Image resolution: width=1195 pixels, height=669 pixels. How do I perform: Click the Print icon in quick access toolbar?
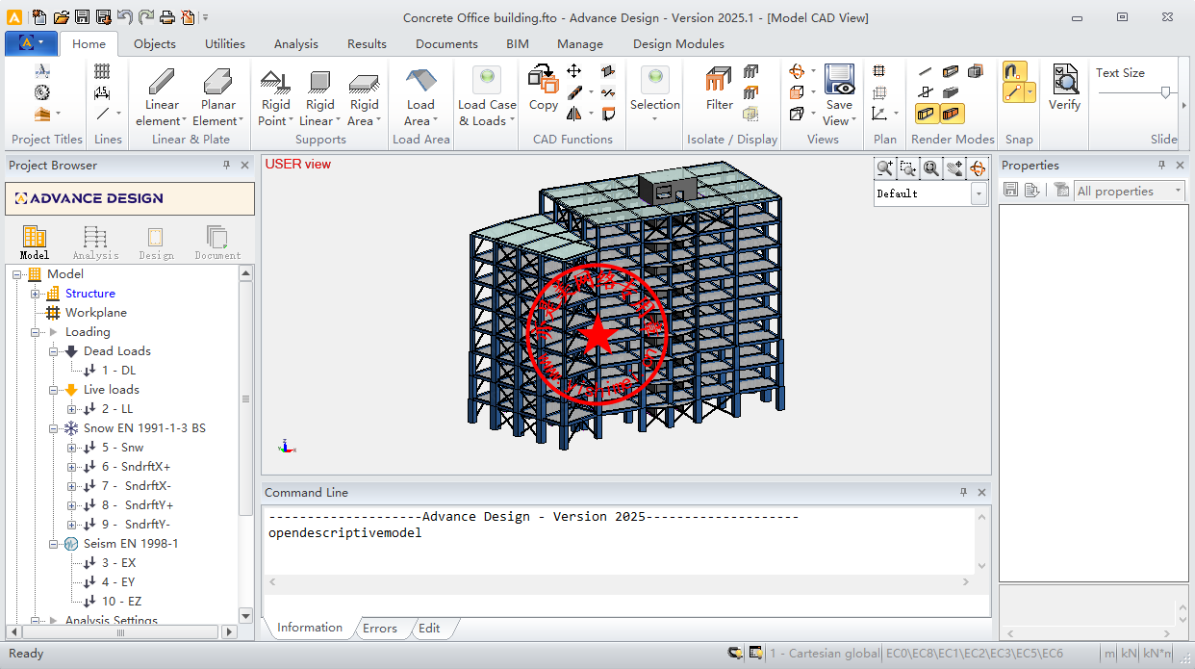tap(166, 16)
